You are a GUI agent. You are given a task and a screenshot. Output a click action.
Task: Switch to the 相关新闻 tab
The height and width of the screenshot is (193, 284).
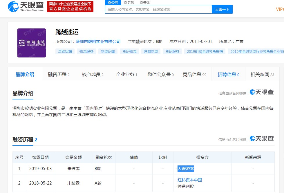(x=262, y=75)
